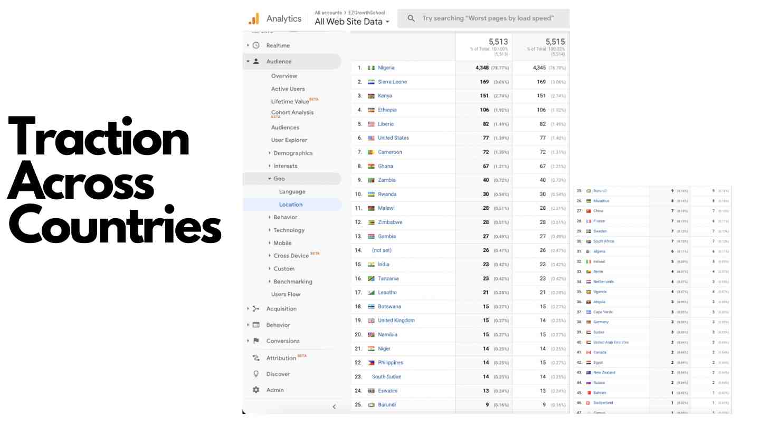This screenshot has width=760, height=427.
Task: Select Location under Geo
Action: [x=291, y=205]
